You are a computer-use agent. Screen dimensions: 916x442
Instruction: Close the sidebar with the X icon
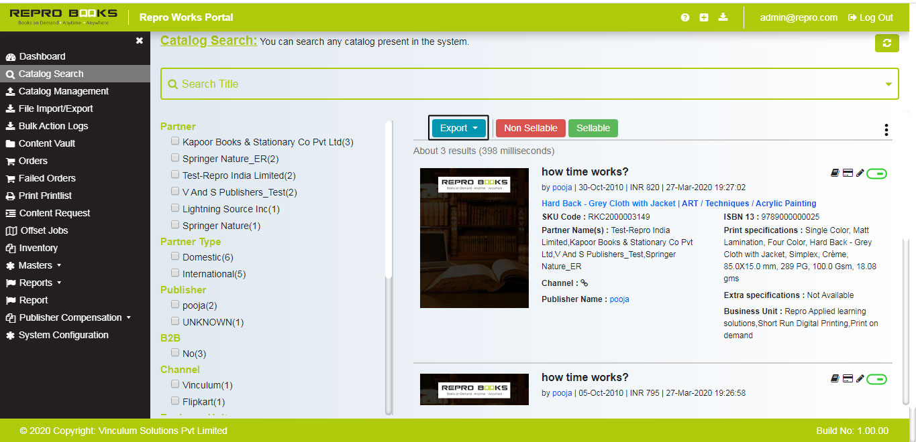click(140, 41)
